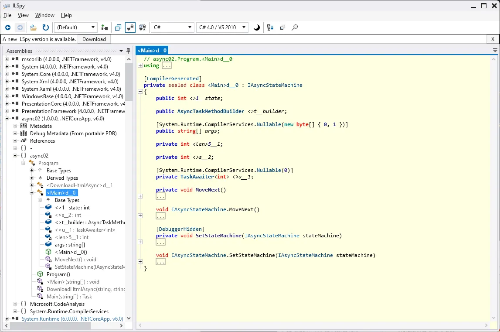The image size is (500, 332).
Task: Toggle dark theme with the moon icon
Action: click(x=257, y=27)
